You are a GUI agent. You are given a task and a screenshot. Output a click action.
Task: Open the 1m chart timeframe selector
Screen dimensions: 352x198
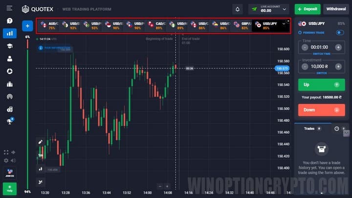pyautogui.click(x=41, y=155)
